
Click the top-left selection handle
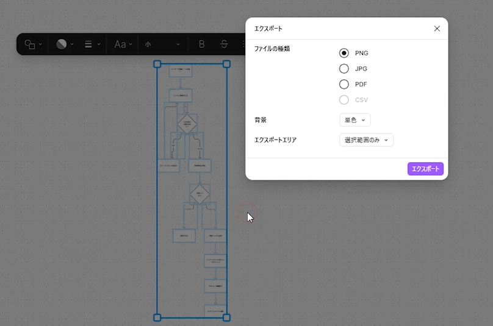click(x=157, y=63)
